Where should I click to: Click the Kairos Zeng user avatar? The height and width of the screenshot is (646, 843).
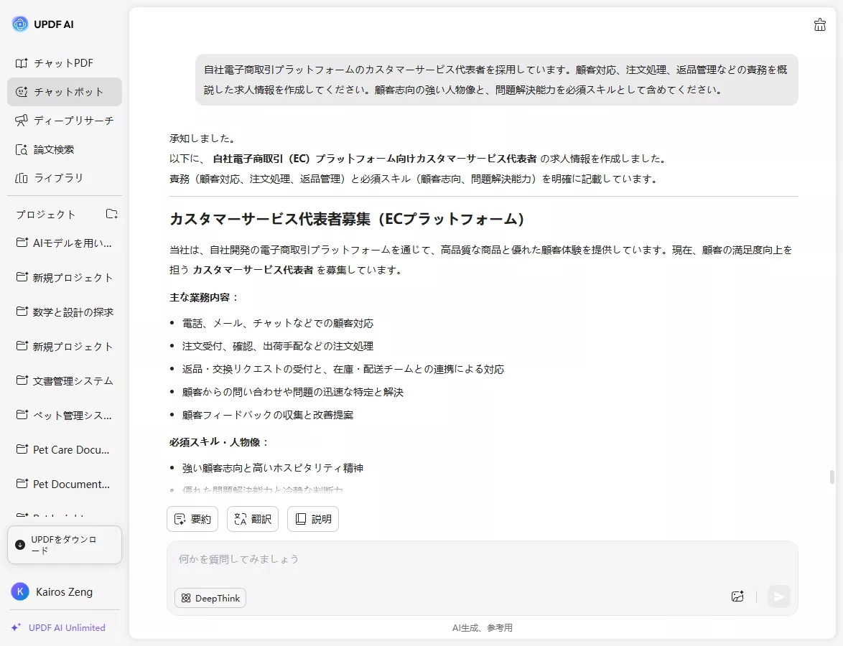click(19, 591)
